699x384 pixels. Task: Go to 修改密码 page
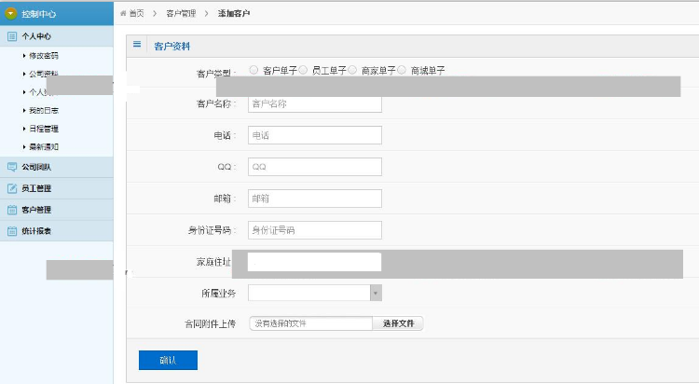click(x=44, y=56)
